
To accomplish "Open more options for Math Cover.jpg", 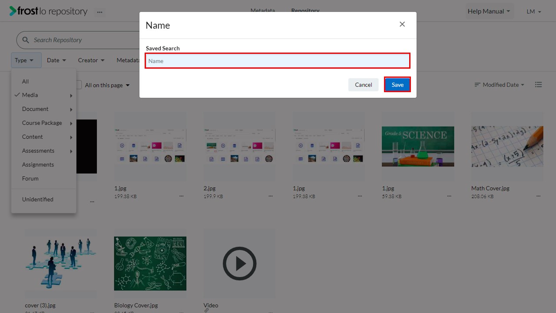I will point(539,196).
